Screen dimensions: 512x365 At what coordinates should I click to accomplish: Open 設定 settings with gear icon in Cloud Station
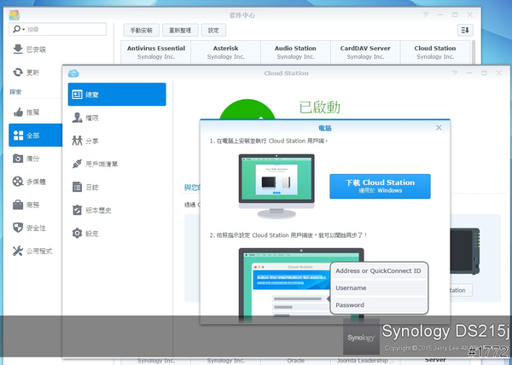pos(116,233)
